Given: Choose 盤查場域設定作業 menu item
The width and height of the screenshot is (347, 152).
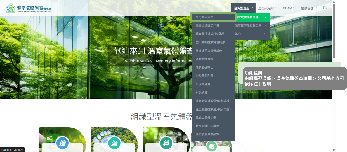Looking at the screenshot, I should pos(207,25).
